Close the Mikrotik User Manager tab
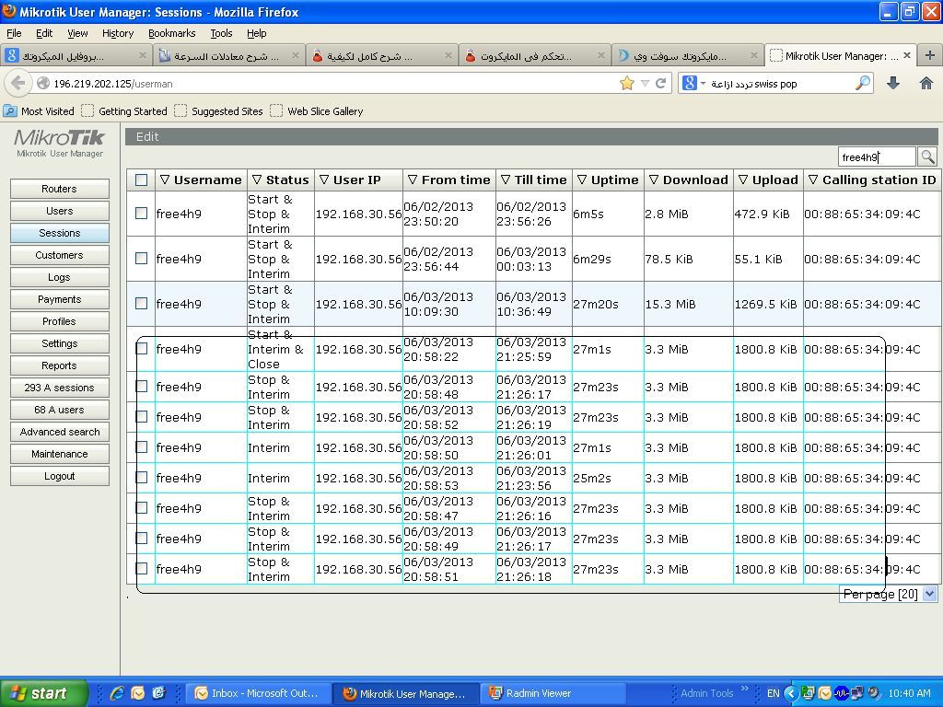The width and height of the screenshot is (943, 707). coord(907,55)
